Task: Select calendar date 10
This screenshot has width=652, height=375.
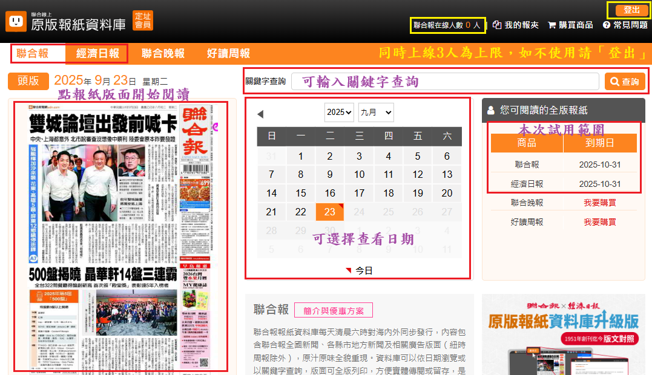Action: [x=359, y=174]
